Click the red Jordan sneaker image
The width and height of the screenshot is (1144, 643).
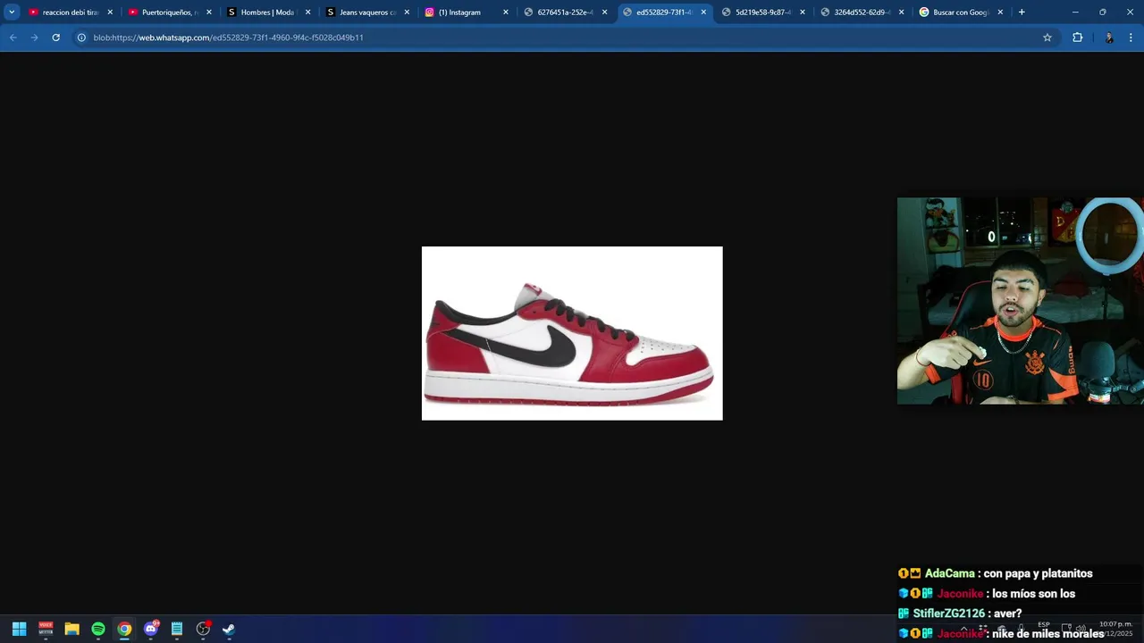(x=572, y=333)
